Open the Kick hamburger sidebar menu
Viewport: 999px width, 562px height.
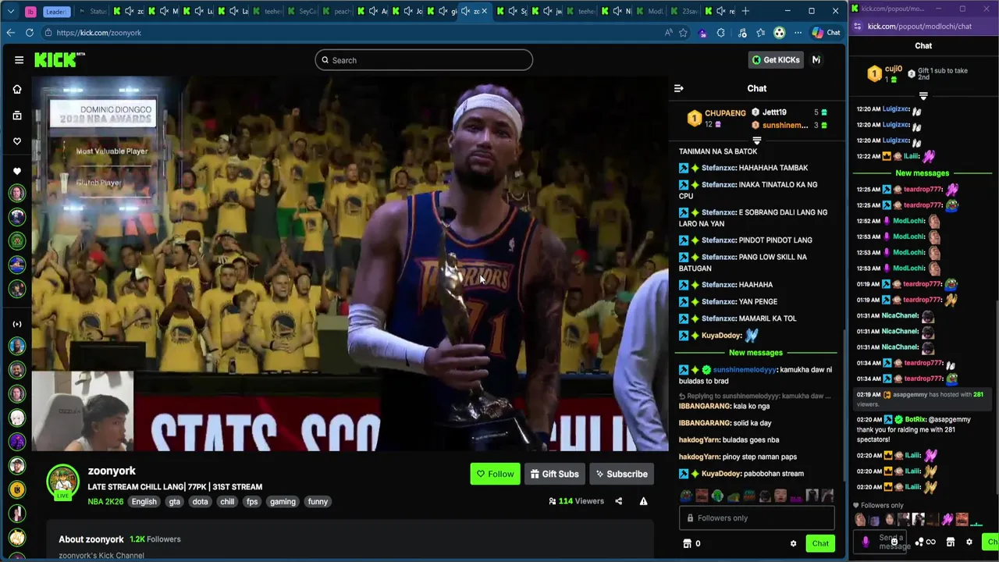click(x=19, y=60)
